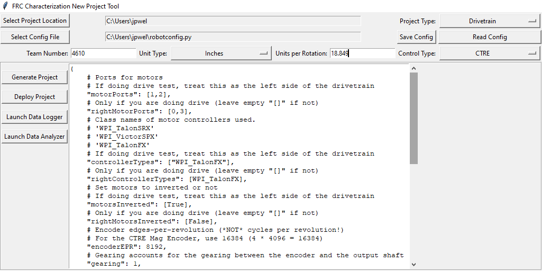This screenshot has width=542, height=271.
Task: Click the project location path field
Action: (233, 21)
